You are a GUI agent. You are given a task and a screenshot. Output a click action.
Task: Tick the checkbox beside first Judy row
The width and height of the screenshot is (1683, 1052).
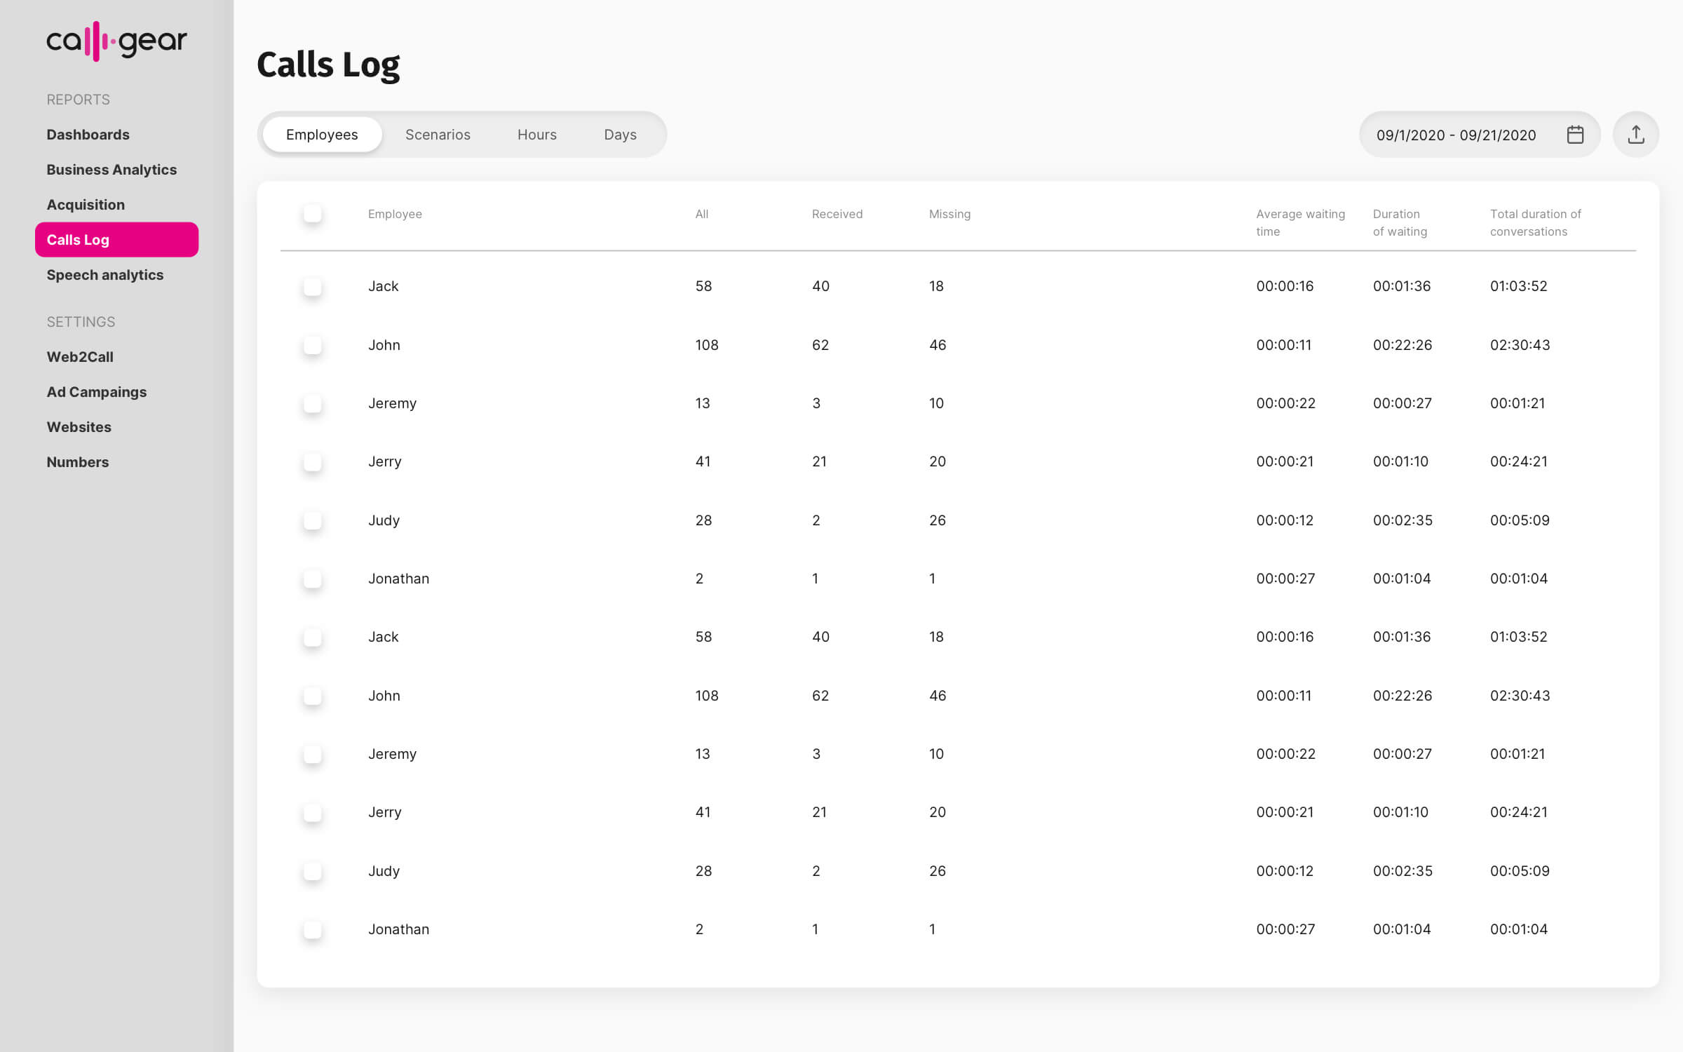(313, 520)
